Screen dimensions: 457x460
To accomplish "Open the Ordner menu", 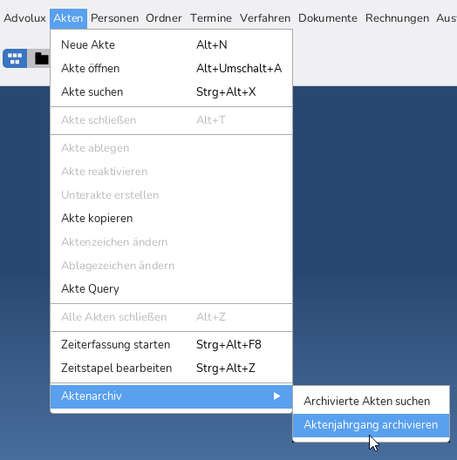I will point(164,18).
